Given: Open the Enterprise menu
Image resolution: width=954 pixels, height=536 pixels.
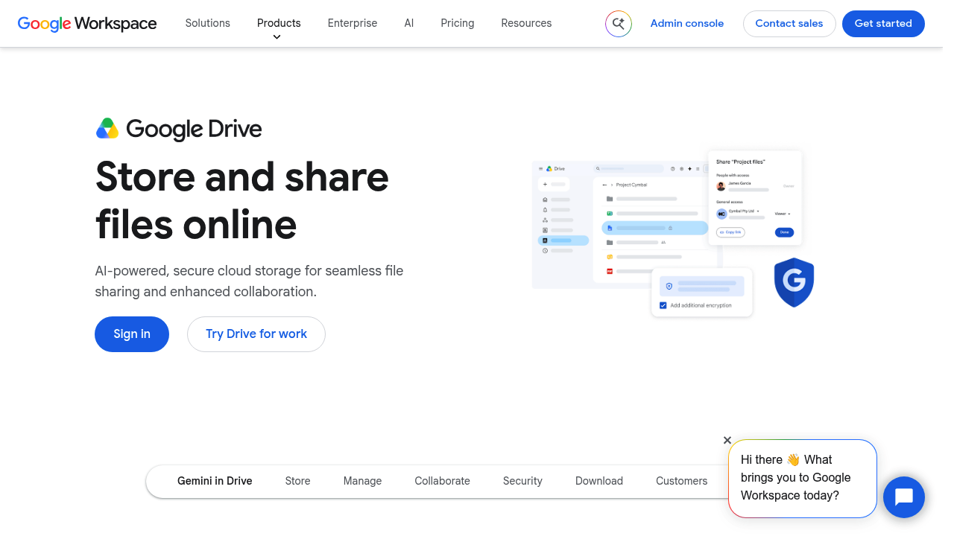Looking at the screenshot, I should [353, 23].
